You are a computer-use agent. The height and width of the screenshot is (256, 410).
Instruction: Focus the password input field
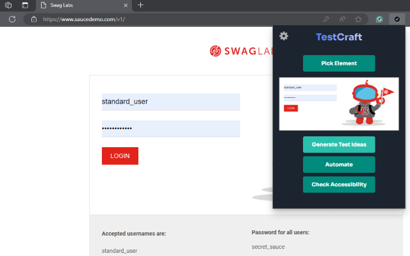[171, 129]
